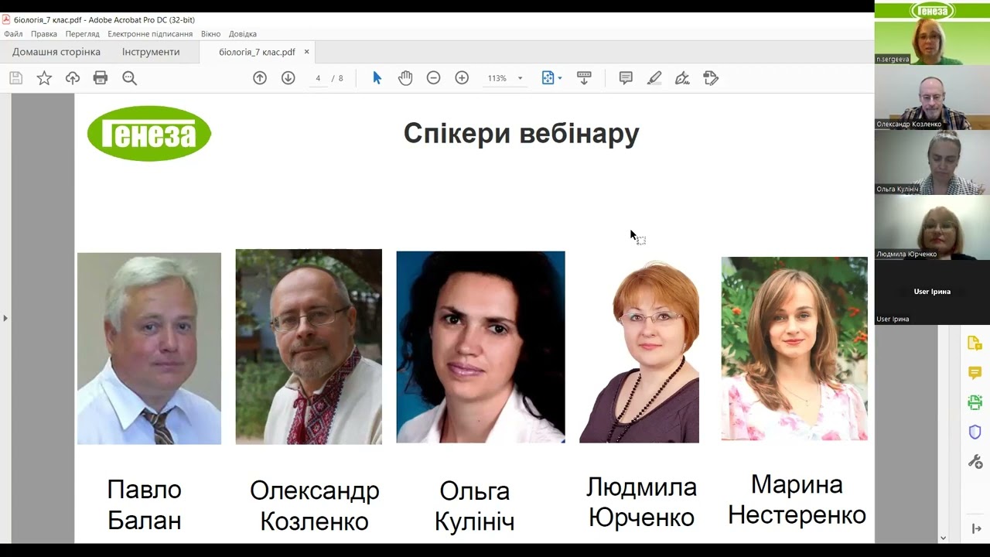Click the 113% zoom value field
This screenshot has width=990, height=557.
pos(497,78)
